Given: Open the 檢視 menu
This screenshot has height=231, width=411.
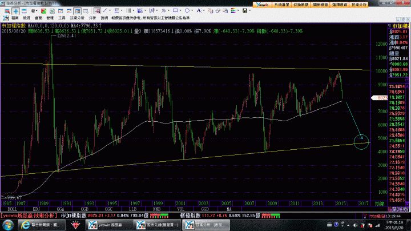Looking at the screenshot, I should tap(26, 18).
